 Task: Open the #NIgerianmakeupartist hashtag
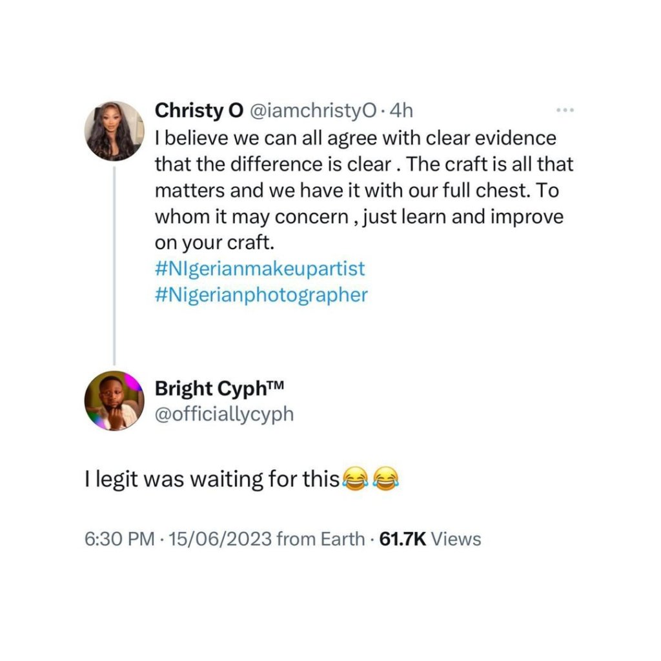(261, 267)
